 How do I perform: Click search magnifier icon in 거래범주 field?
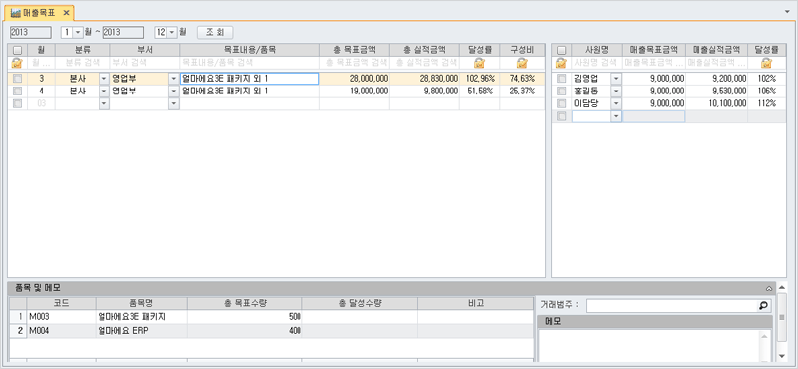(763, 306)
